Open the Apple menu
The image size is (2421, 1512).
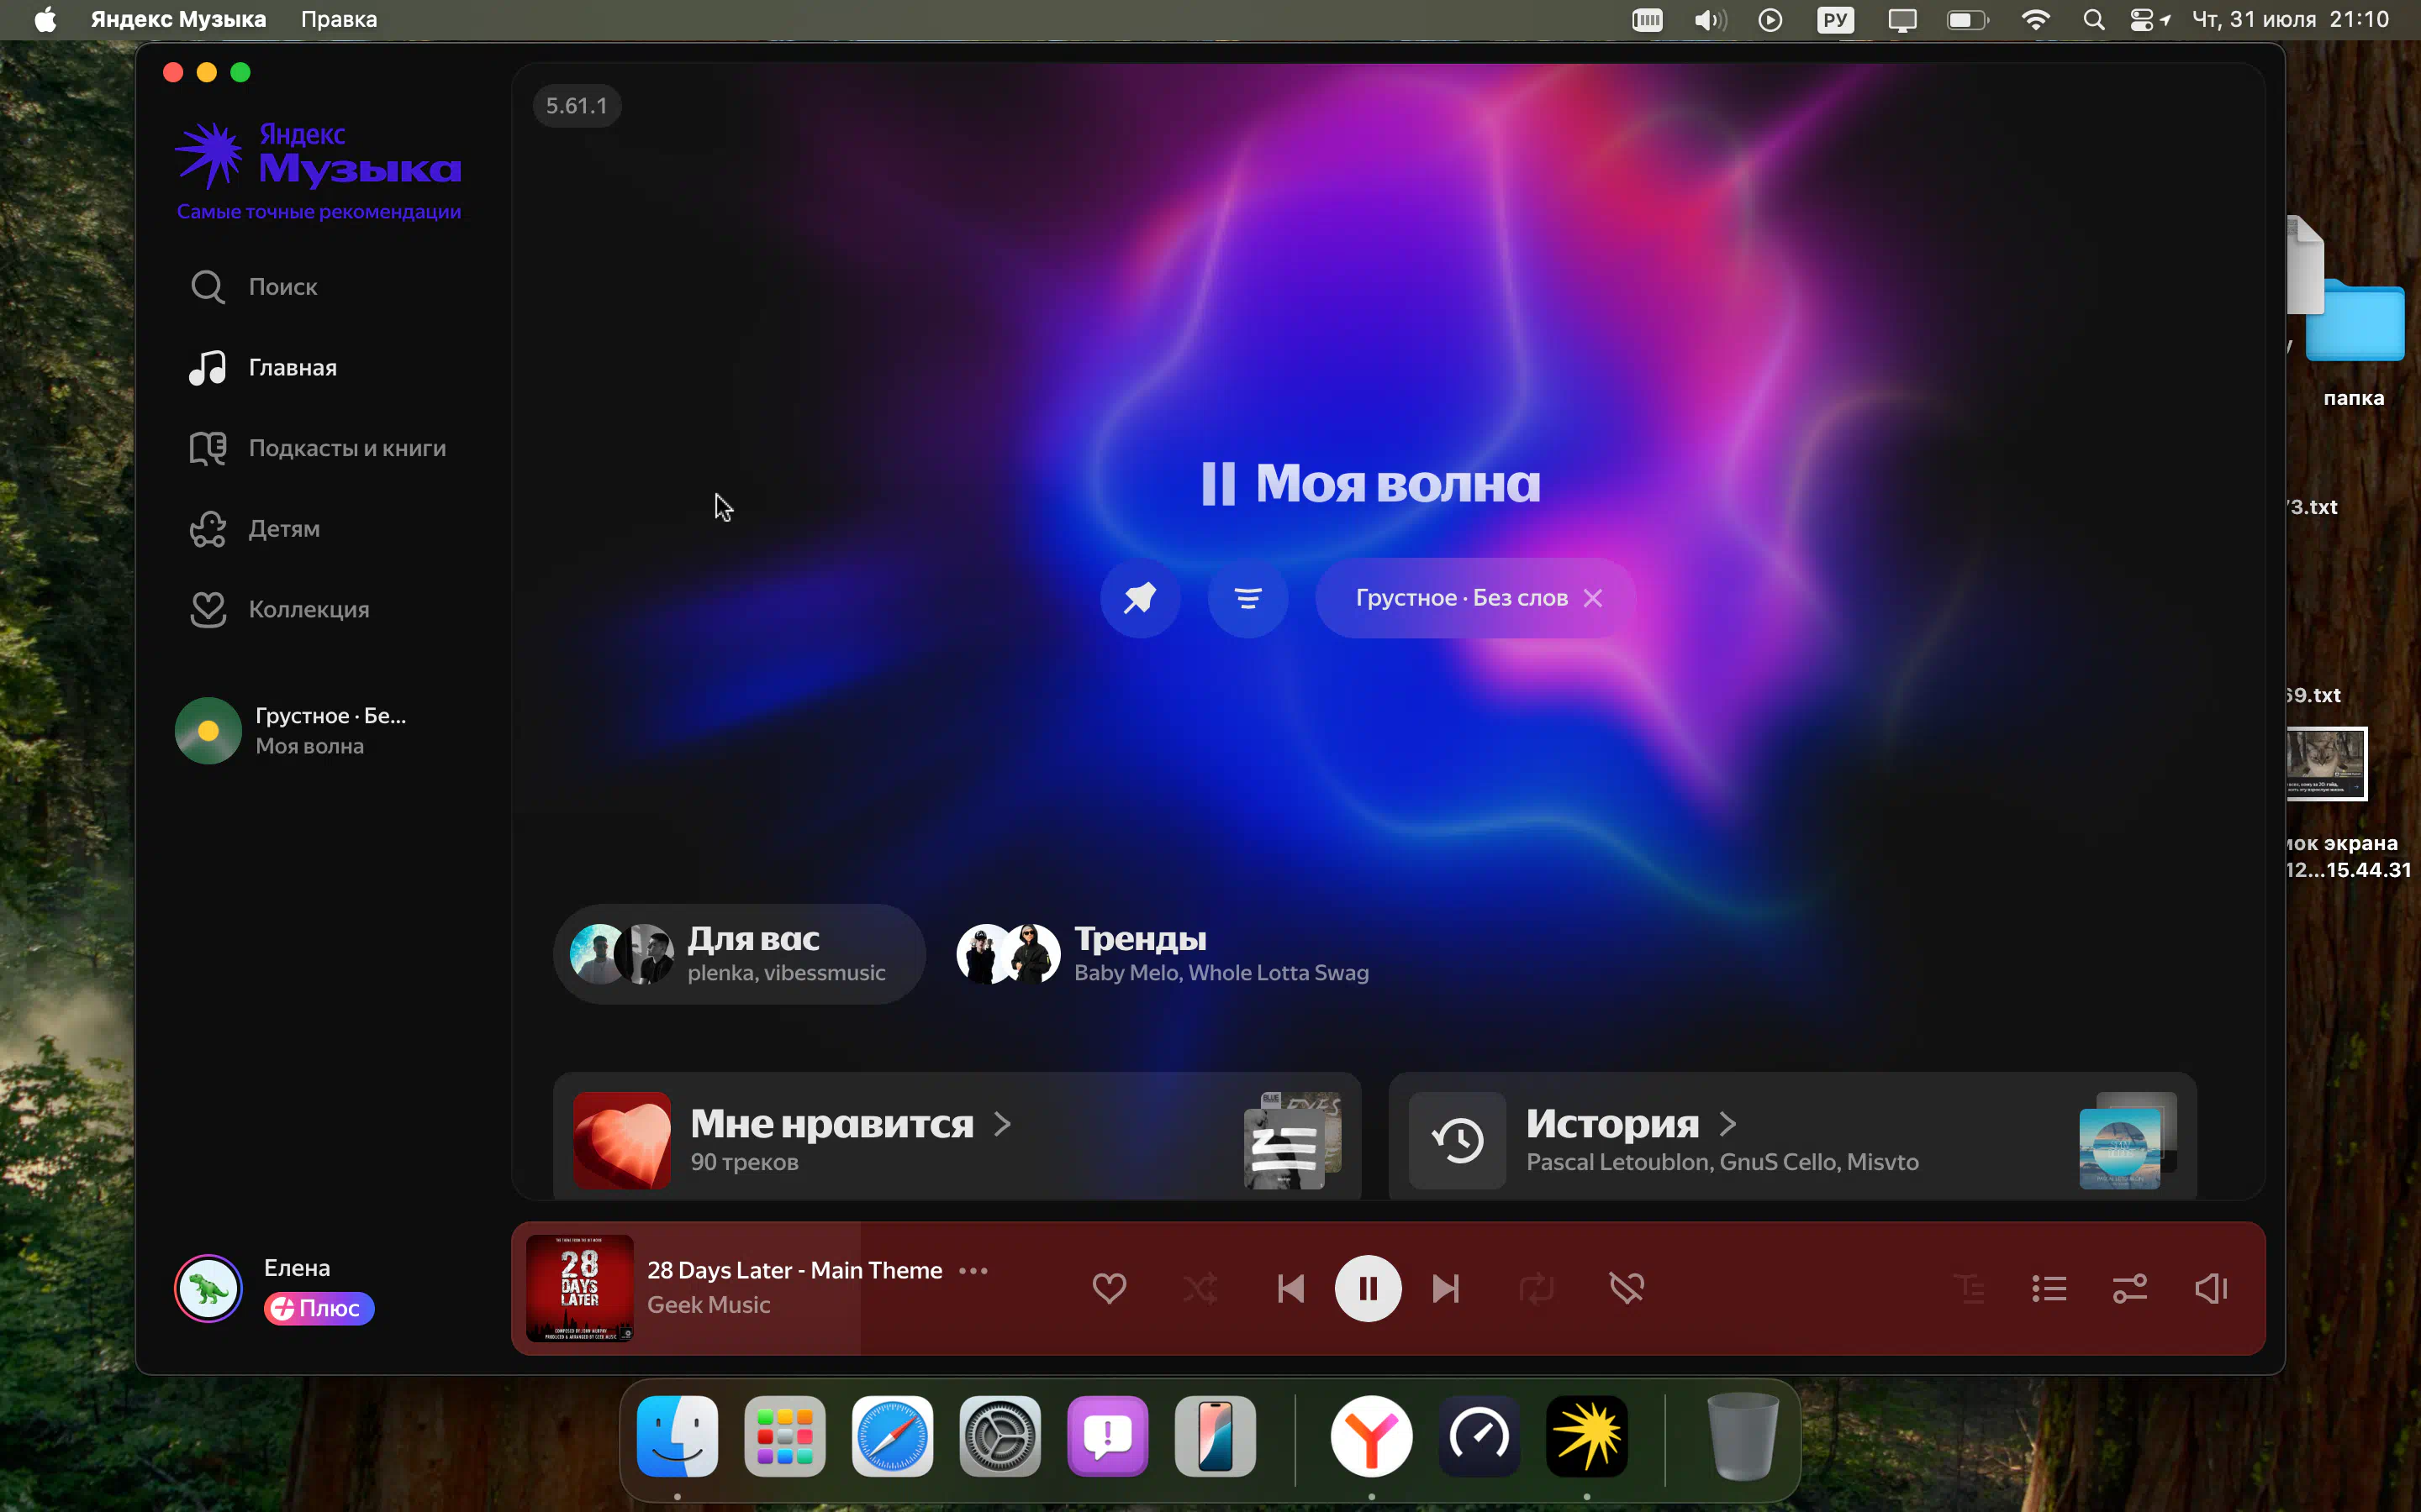tap(45, 19)
